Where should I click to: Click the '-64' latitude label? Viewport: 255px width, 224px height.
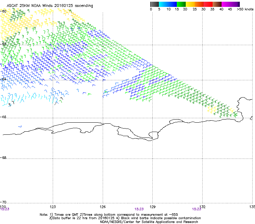coord(3,79)
